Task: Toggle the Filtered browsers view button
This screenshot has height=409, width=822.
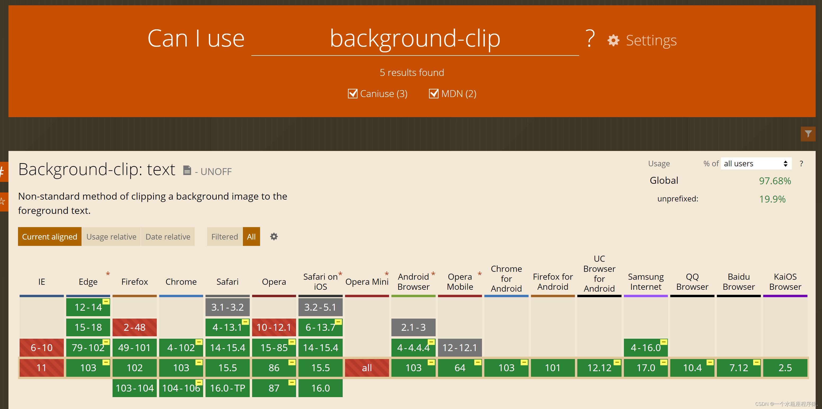Action: [x=224, y=237]
